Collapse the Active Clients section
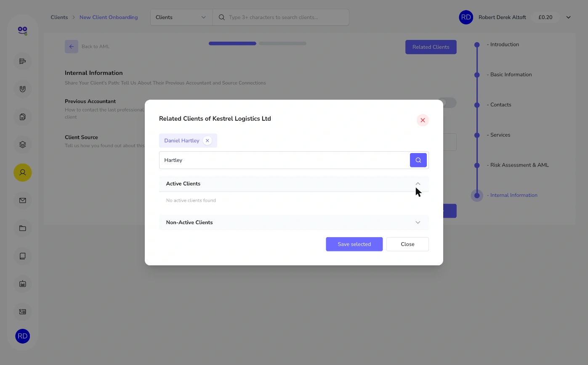588x365 pixels. pos(418,184)
